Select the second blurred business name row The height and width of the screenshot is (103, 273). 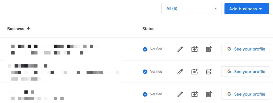(x=63, y=72)
